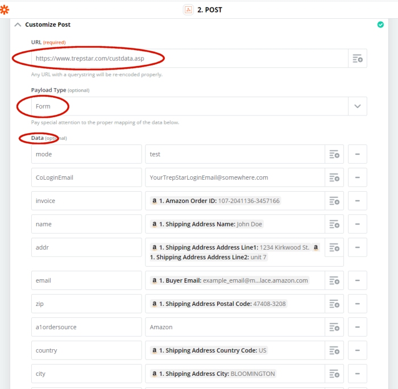Edit the invoice key field
The image size is (398, 389).
[x=86, y=201]
